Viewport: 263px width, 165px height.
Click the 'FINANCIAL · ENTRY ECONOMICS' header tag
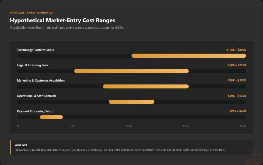31,13
